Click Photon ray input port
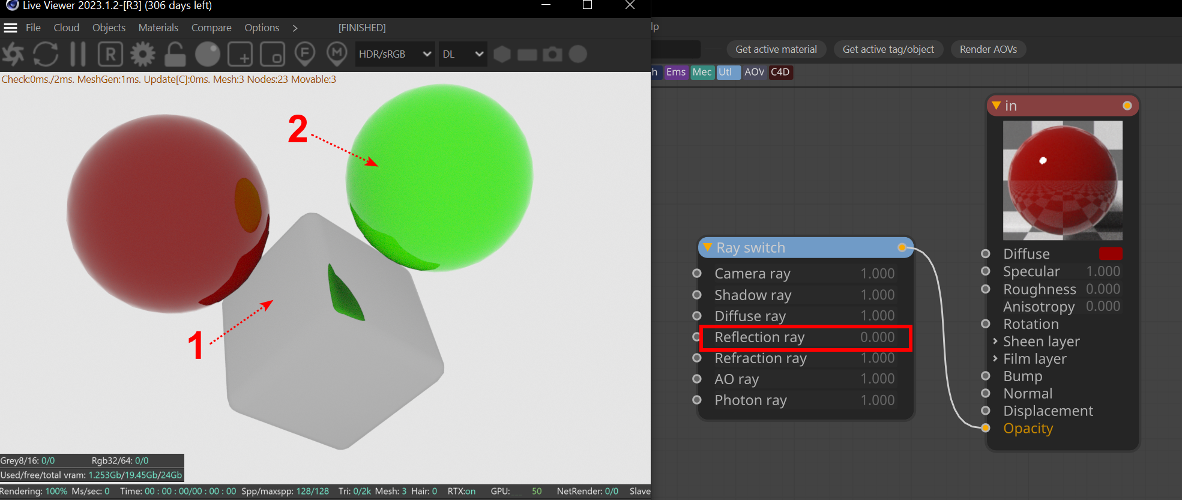Viewport: 1182px width, 500px height. click(x=696, y=400)
